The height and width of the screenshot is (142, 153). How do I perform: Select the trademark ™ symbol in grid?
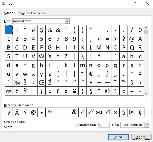click(x=123, y=82)
